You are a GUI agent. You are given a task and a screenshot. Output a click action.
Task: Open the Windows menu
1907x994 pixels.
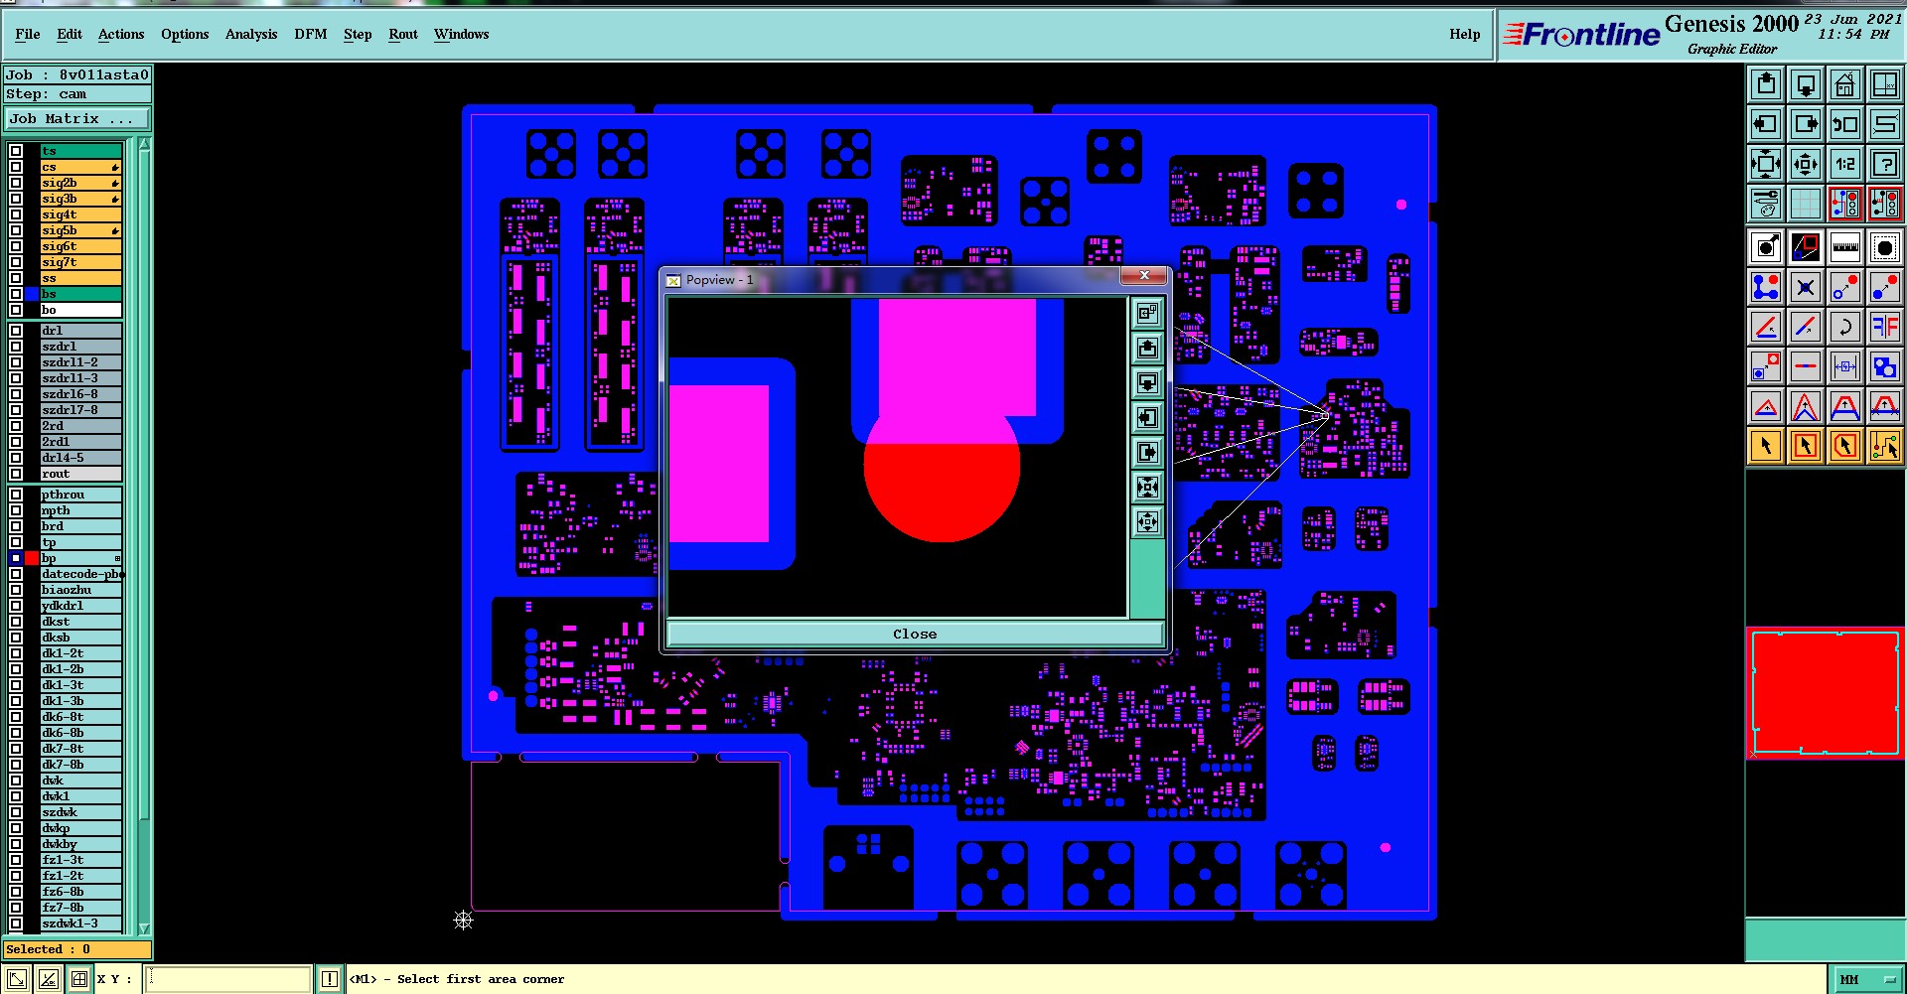pyautogui.click(x=462, y=34)
